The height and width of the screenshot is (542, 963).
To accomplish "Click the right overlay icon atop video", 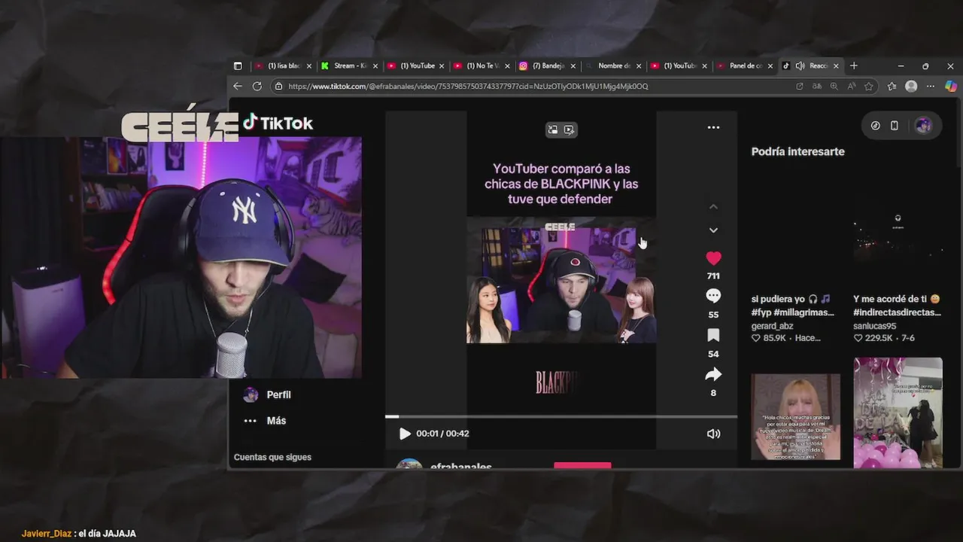I will (570, 129).
